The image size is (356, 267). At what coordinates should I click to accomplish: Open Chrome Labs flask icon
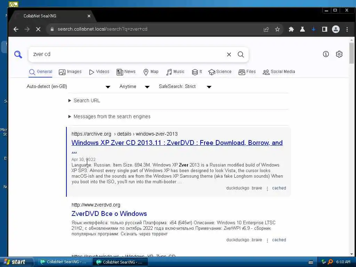click(x=302, y=29)
